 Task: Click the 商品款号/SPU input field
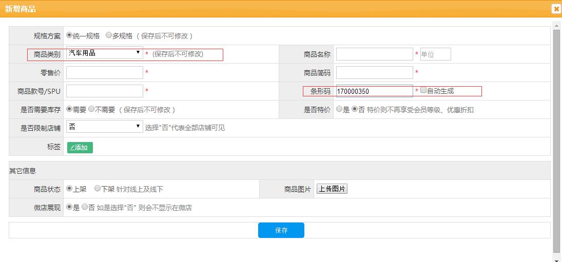pos(105,91)
